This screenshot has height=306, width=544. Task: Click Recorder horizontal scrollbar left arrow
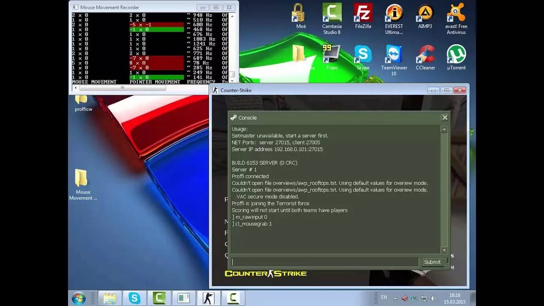click(76, 88)
